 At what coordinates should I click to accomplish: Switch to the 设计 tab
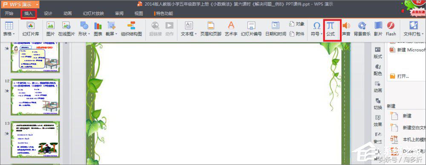click(48, 13)
